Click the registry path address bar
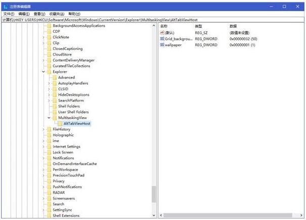The width and height of the screenshot is (306, 220). coord(153,20)
